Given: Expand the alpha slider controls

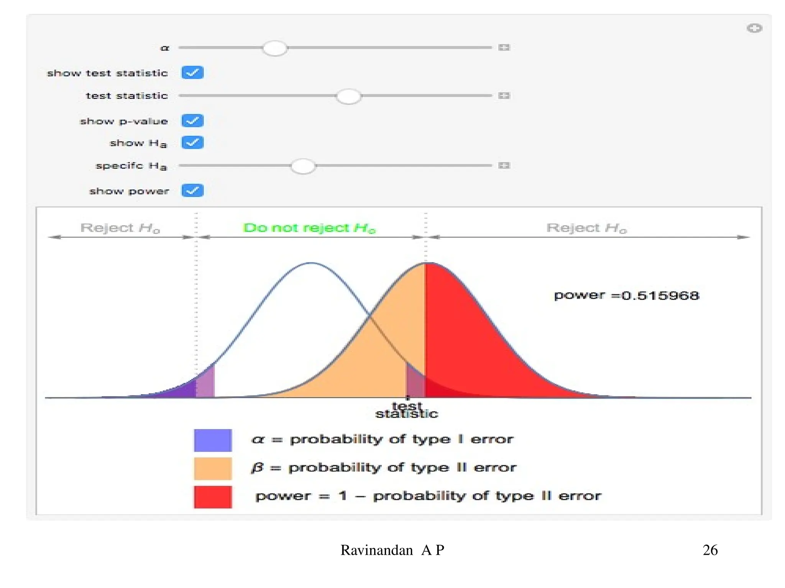Looking at the screenshot, I should tap(504, 47).
